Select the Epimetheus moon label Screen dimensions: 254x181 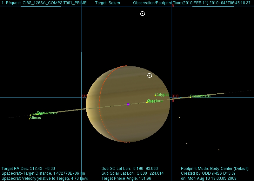click(48, 113)
